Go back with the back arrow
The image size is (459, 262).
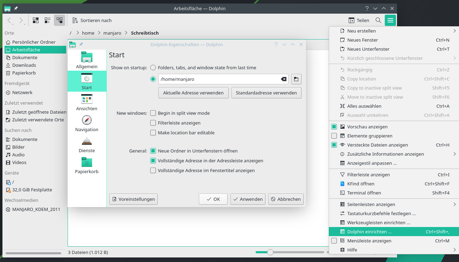[x=9, y=20]
